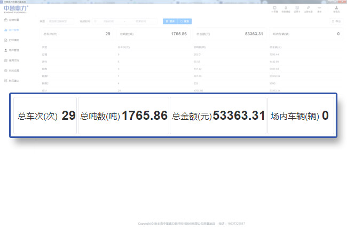Viewport: 347px width, 230px height.
Task: Open the 管理员 admin user menu
Action: tap(336, 9)
